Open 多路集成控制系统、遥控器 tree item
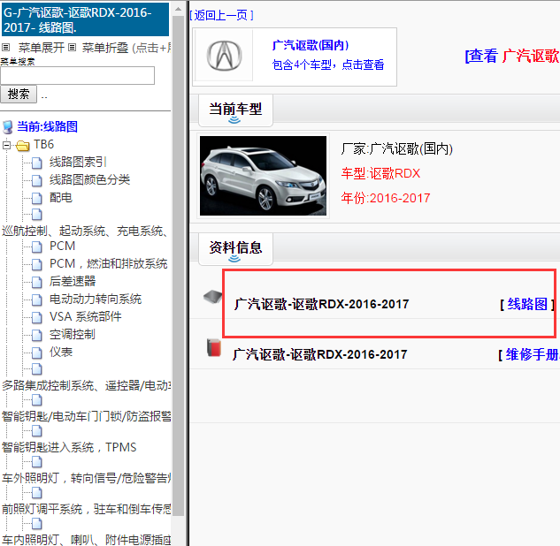This screenshot has width=560, height=546. tap(86, 386)
